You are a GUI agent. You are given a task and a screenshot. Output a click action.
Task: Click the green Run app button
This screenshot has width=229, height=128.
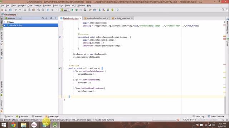(72, 10)
